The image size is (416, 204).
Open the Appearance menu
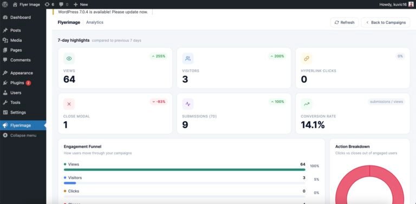[23, 73]
